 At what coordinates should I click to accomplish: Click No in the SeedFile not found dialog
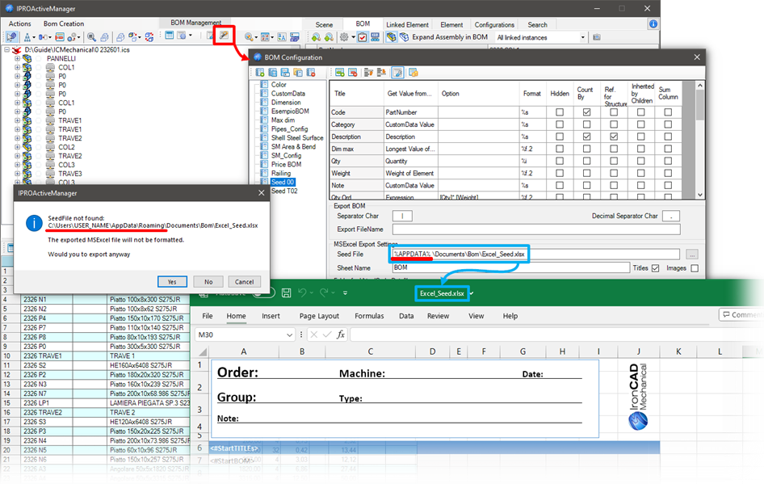(208, 282)
